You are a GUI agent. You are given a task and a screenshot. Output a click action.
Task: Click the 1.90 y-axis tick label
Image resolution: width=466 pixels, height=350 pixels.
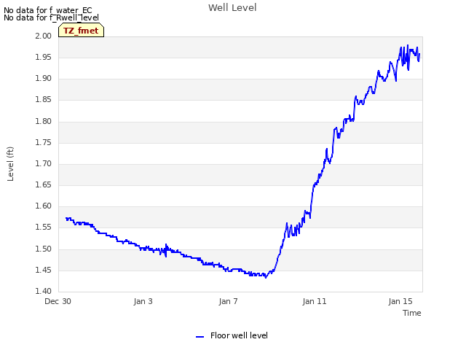44,78
